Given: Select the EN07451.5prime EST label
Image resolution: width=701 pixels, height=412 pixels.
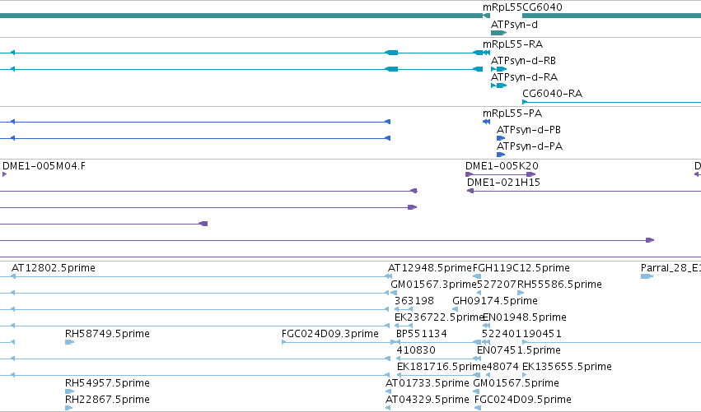Looking at the screenshot, I should pos(519,350).
